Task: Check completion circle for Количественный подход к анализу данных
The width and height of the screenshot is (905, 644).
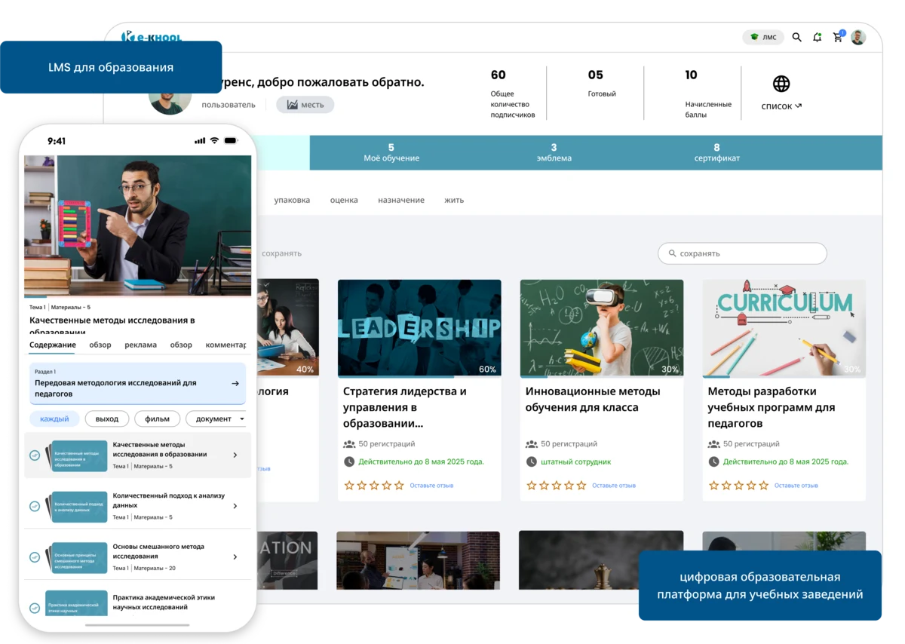Action: coord(34,505)
